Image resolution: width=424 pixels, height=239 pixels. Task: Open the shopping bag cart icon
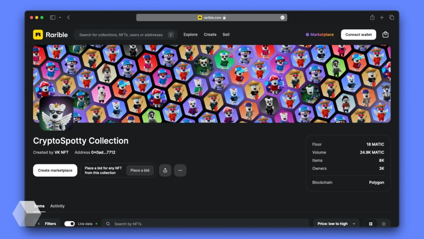point(385,35)
